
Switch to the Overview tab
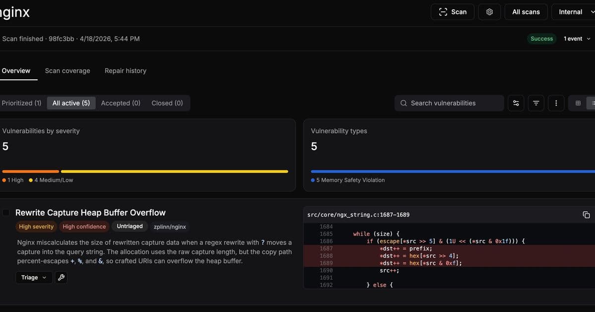tap(16, 71)
